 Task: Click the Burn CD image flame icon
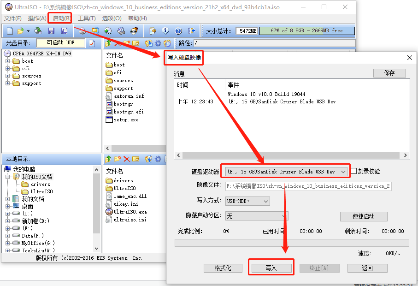coord(135,31)
